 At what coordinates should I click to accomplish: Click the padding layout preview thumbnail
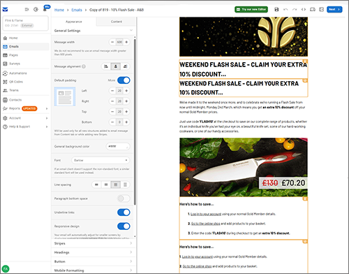pyautogui.click(x=65, y=96)
